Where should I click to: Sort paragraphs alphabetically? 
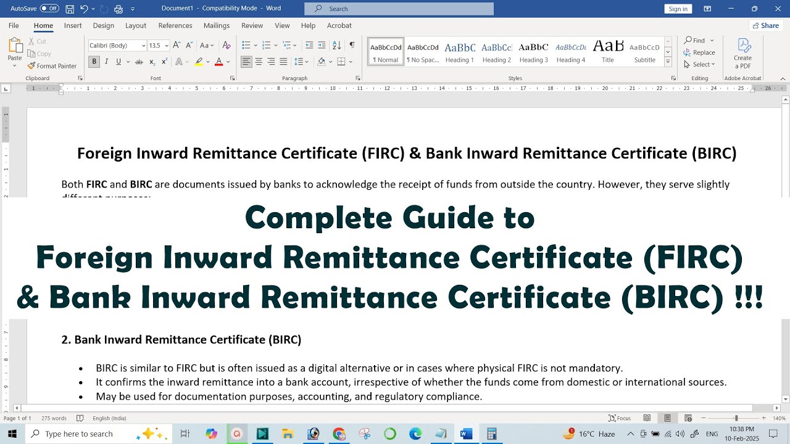[337, 46]
